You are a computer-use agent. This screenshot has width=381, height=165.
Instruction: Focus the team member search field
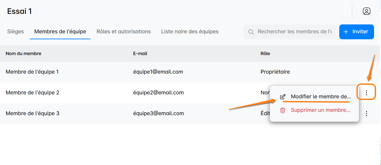click(294, 32)
